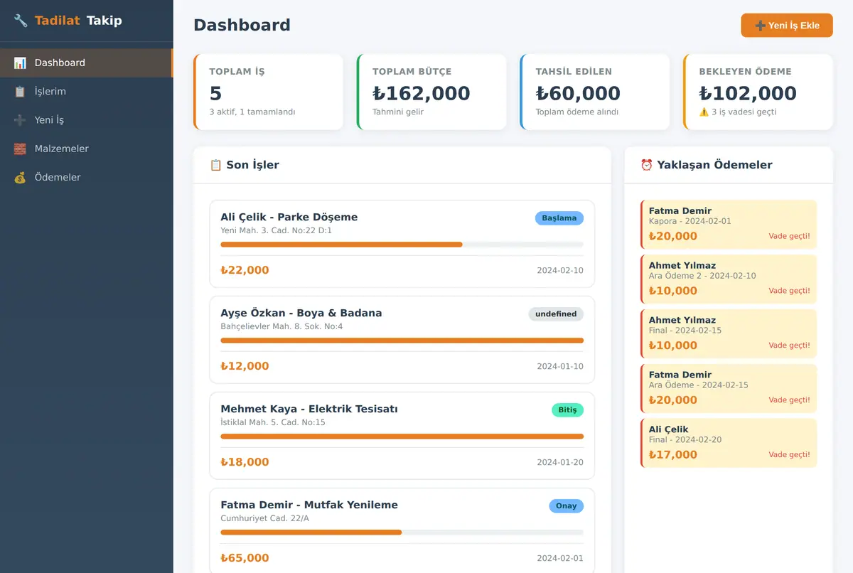
Task: Click the alarm clock icon beside Yaklaşan Ödemeler
Action: [x=647, y=165]
